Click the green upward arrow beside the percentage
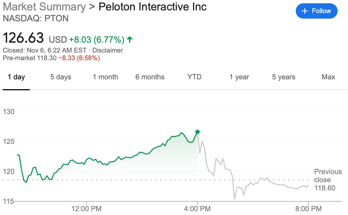Image resolution: width=348 pixels, height=215 pixels. [130, 39]
